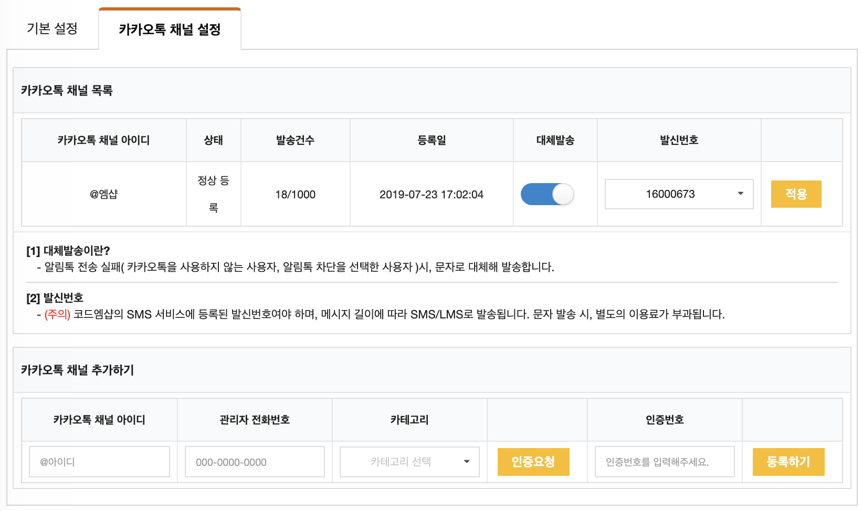Screen dimensions: 862x511
Task: Click the 발송건수 column header
Action: click(296, 140)
